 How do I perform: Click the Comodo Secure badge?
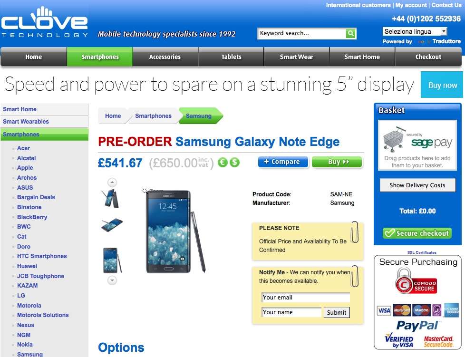pos(417,281)
